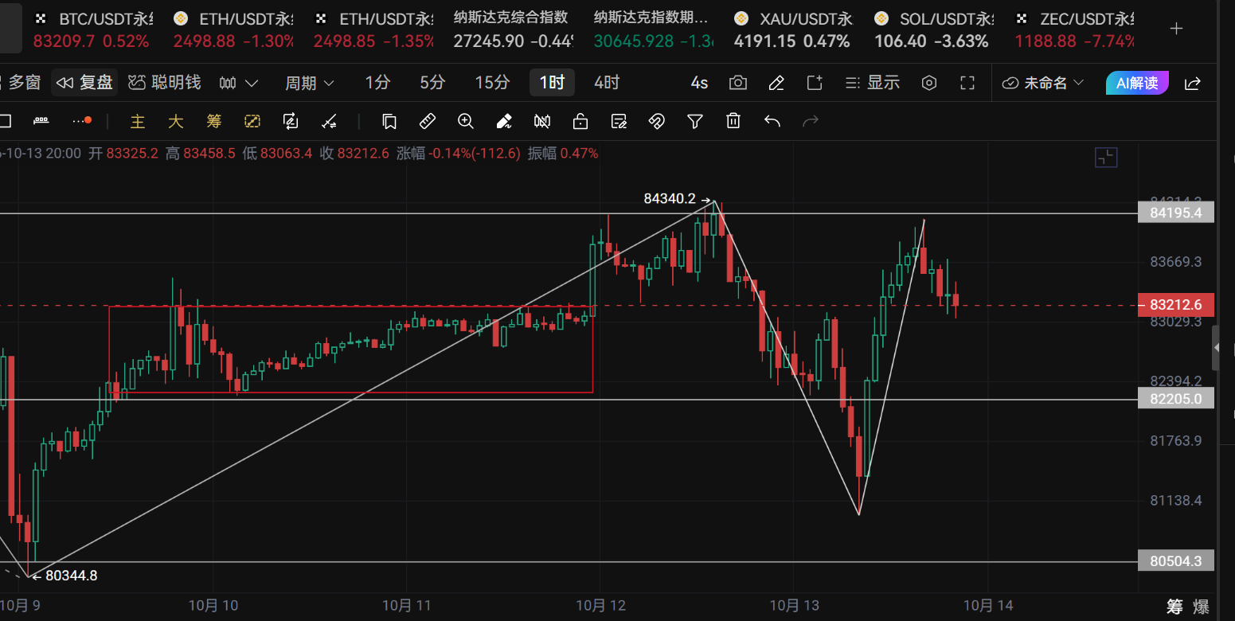
Task: Undo the last drawing action
Action: [x=772, y=121]
